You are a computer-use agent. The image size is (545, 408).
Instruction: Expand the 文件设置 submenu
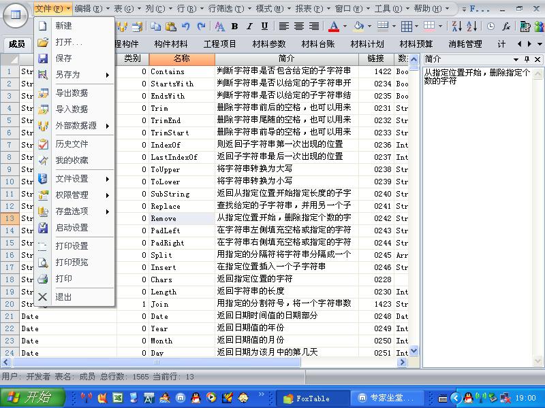click(74, 179)
